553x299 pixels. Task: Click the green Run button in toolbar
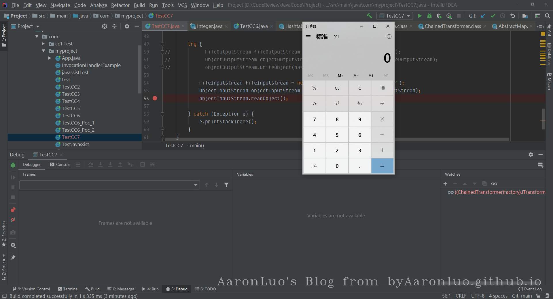[x=420, y=16]
